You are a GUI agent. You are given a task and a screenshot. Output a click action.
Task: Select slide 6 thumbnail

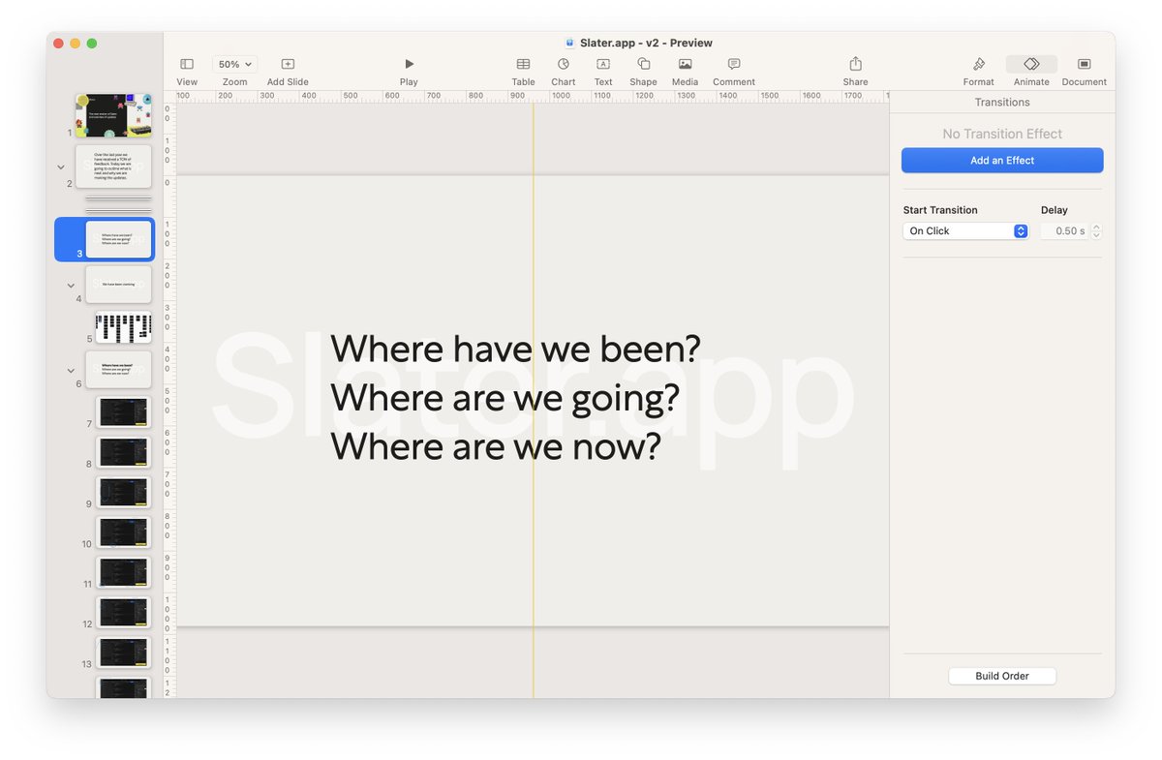point(119,369)
